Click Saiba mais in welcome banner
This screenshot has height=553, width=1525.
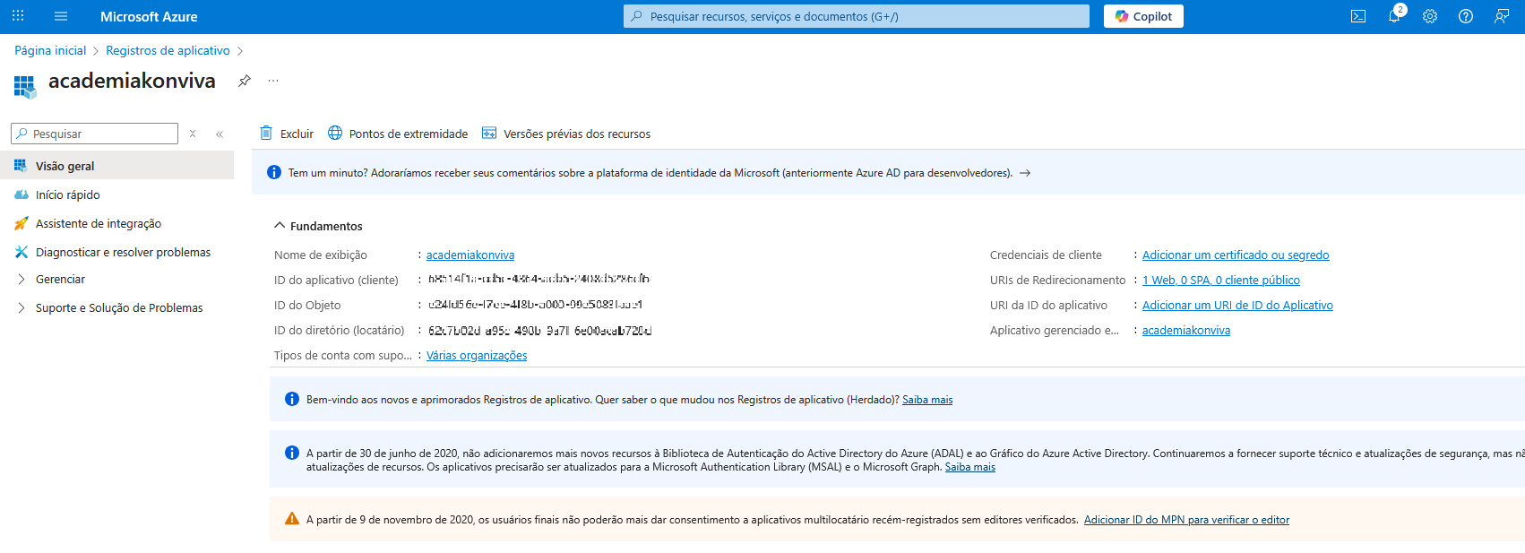coord(927,400)
